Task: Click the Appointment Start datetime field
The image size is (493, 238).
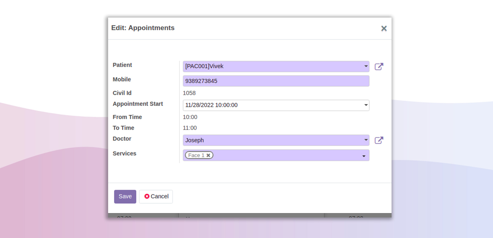Action: pos(276,105)
